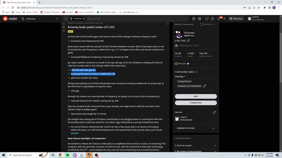This screenshot has width=282, height=158.
Task: Upvote the Emoney brain patch notes post
Action: pos(63,24)
